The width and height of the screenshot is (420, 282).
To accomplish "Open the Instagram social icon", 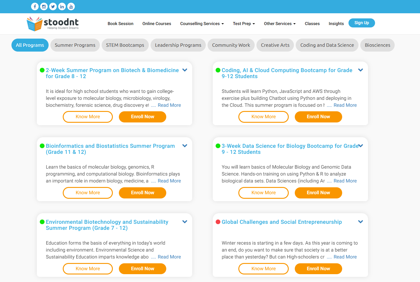I will coord(44,6).
